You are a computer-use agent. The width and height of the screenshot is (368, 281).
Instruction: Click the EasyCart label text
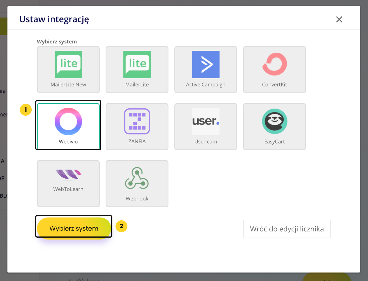[275, 141]
